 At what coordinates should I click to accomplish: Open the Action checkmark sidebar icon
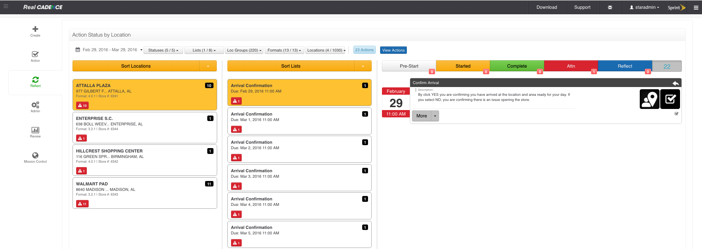[35, 54]
